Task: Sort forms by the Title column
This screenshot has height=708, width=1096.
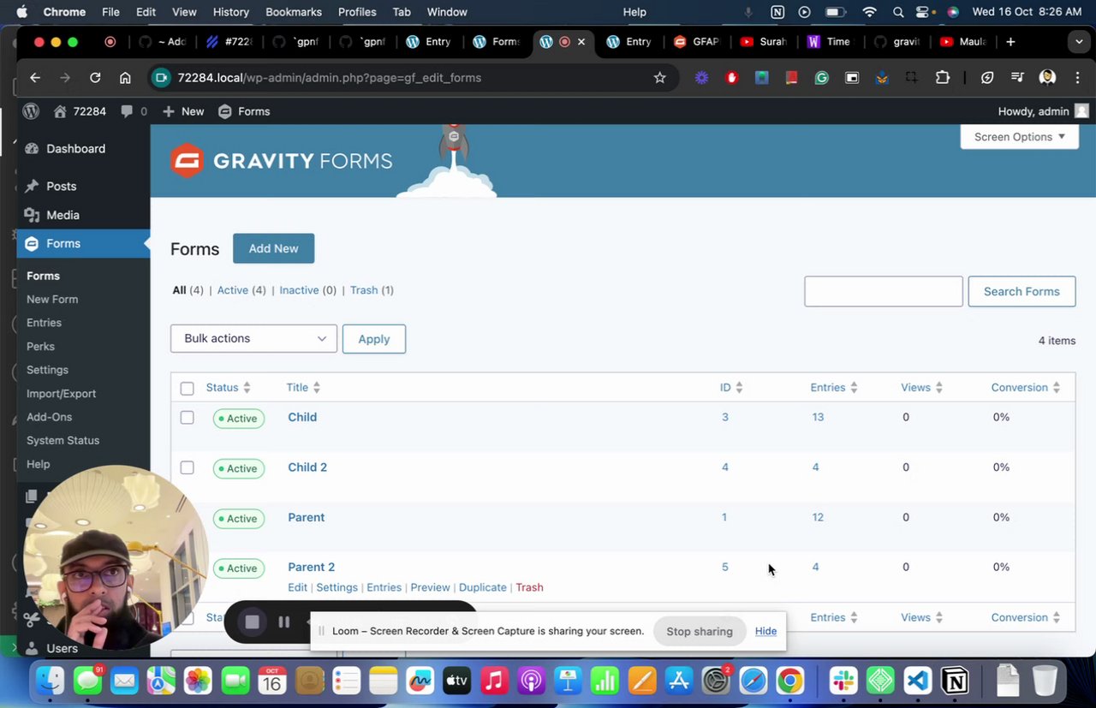Action: click(x=303, y=388)
